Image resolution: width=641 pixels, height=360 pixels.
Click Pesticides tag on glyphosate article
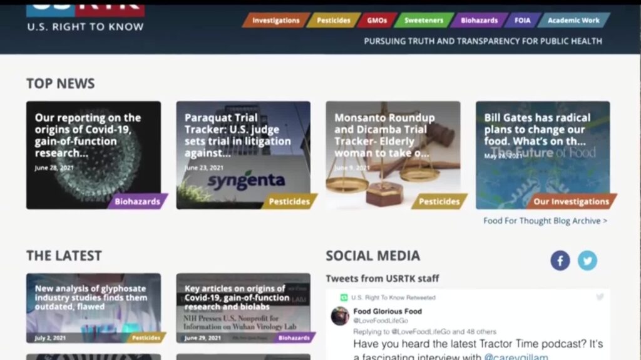point(146,337)
